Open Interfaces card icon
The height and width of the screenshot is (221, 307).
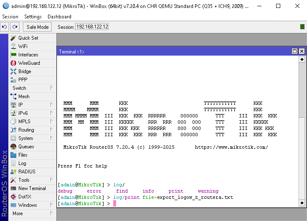point(13,55)
